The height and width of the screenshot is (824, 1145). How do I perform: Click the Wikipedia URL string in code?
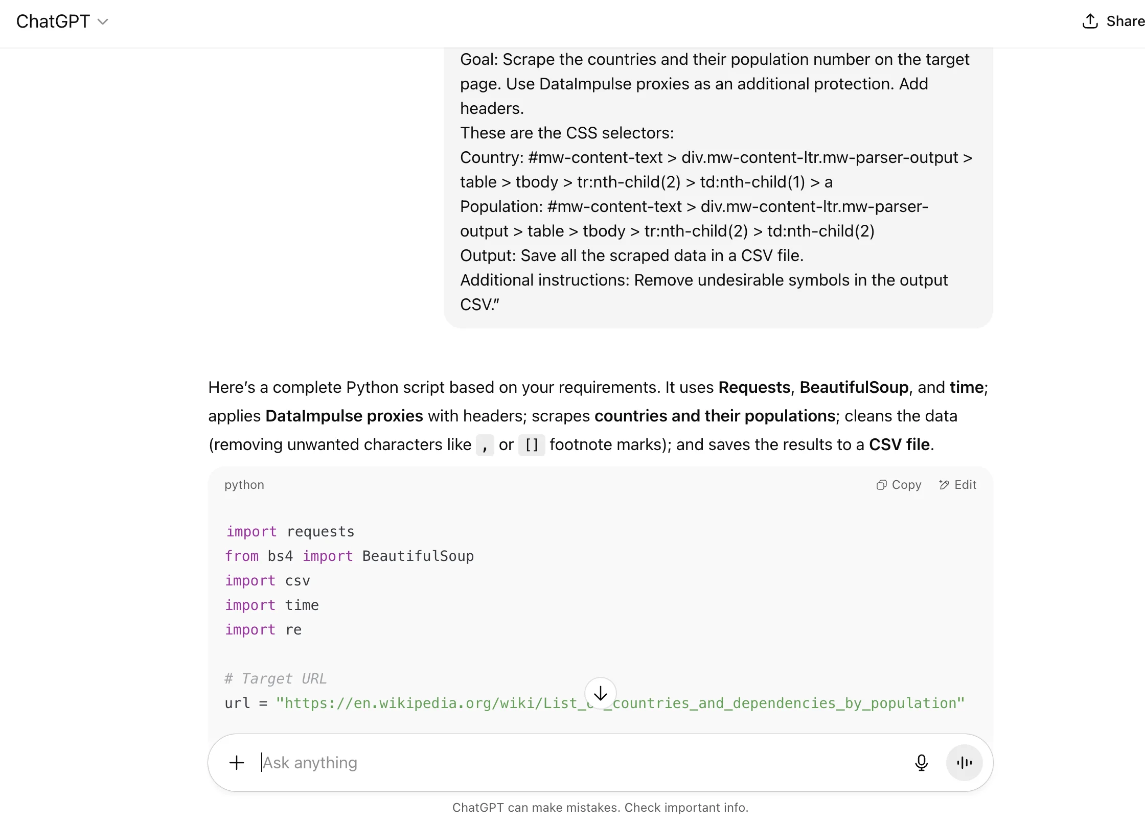pos(620,703)
